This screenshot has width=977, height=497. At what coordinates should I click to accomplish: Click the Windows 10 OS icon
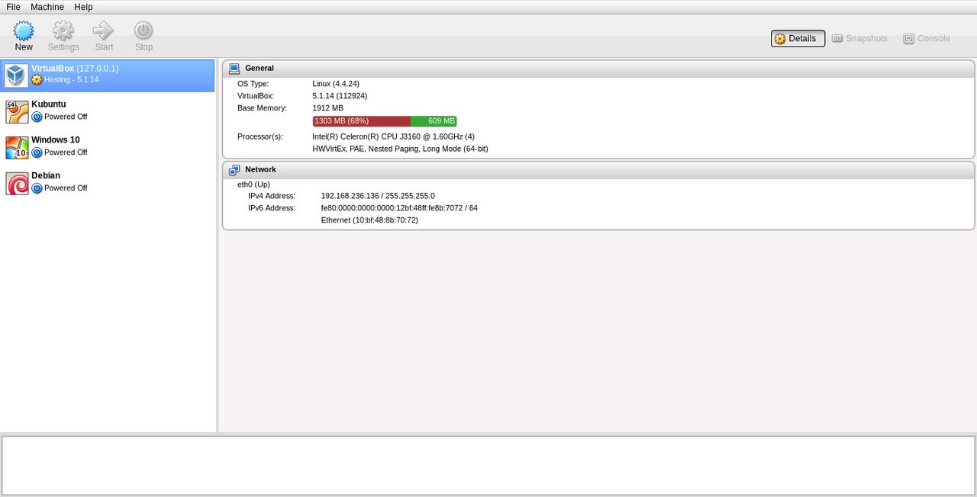(17, 147)
